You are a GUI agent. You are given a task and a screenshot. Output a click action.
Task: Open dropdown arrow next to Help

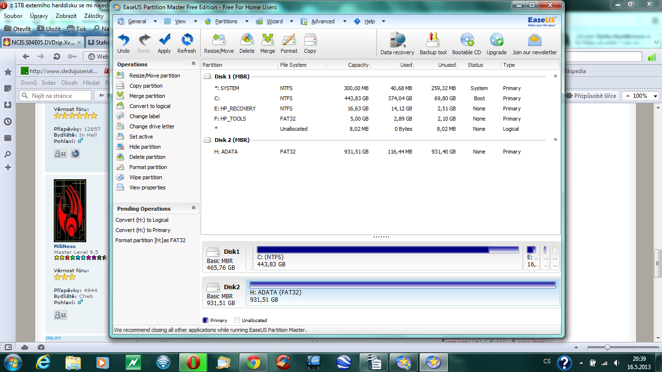click(383, 21)
